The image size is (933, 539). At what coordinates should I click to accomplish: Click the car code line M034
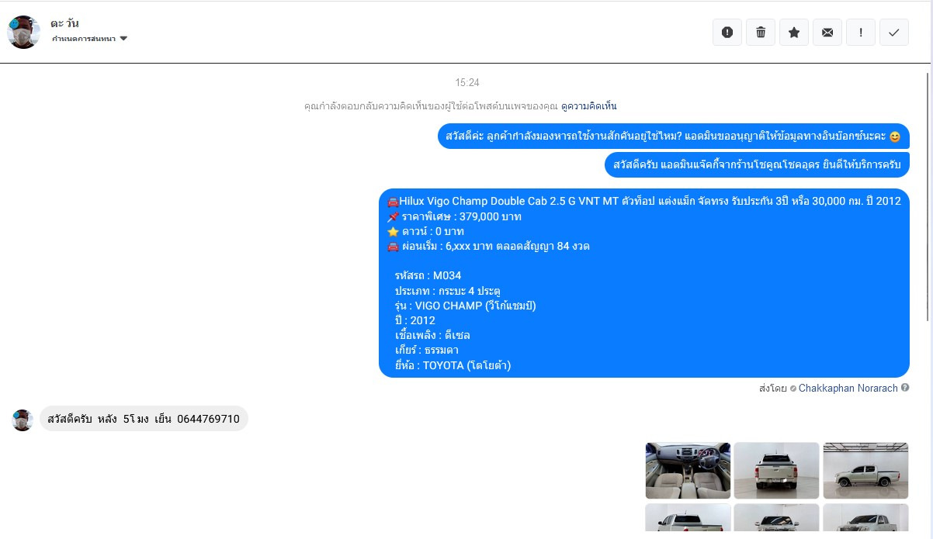pyautogui.click(x=428, y=275)
